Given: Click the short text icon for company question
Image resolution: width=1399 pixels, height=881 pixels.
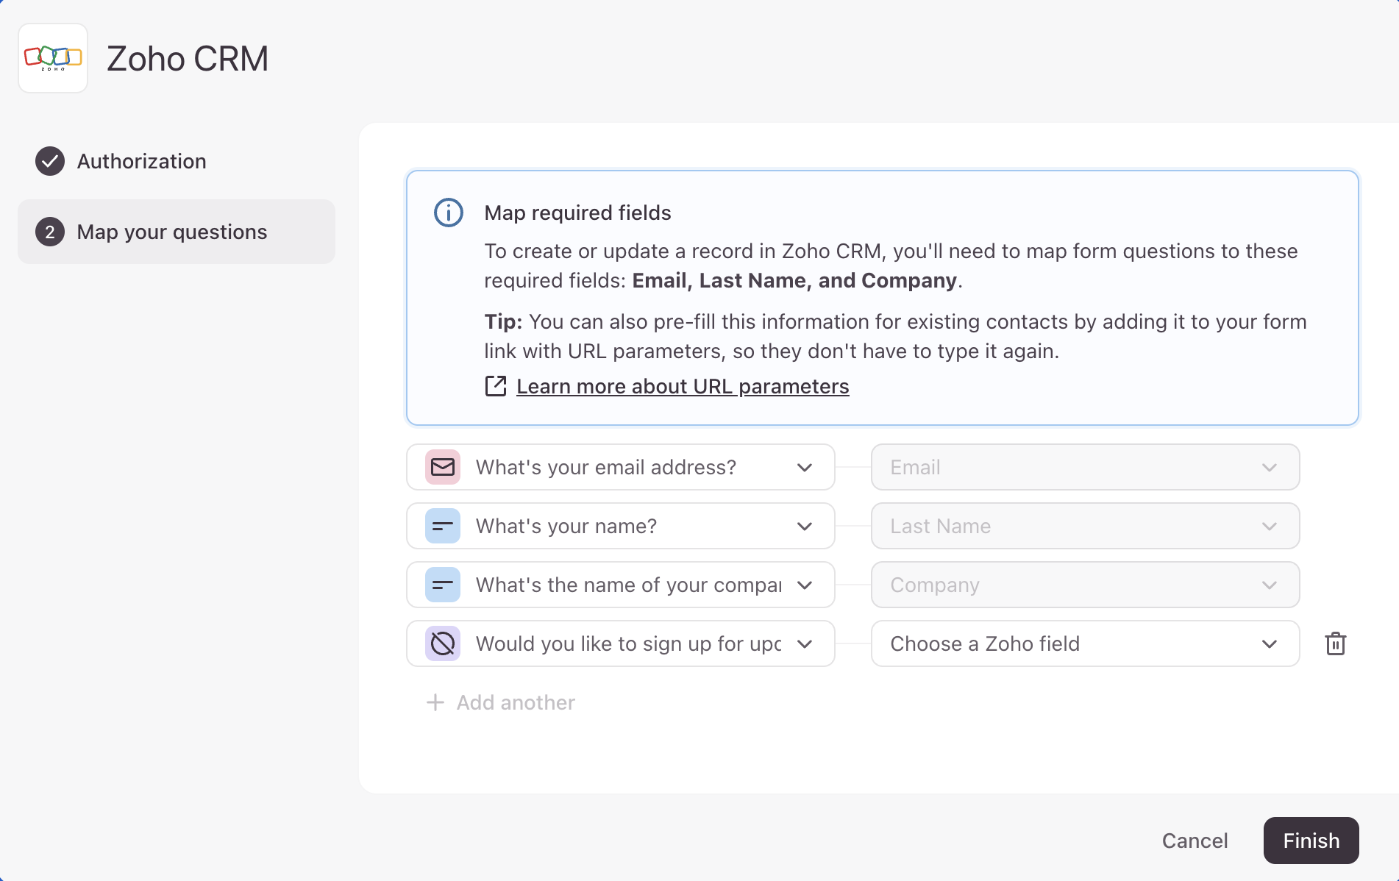Looking at the screenshot, I should 443,585.
